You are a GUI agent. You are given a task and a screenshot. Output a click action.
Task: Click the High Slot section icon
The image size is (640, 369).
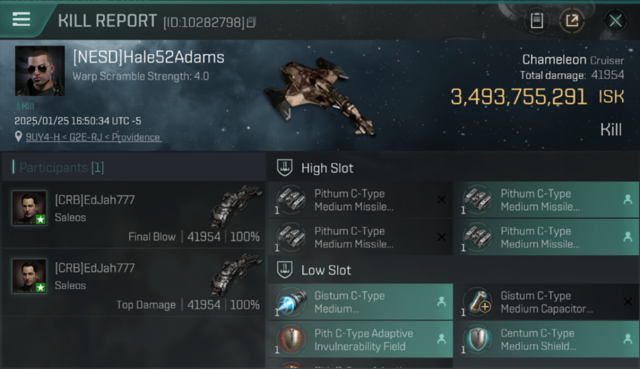point(284,168)
